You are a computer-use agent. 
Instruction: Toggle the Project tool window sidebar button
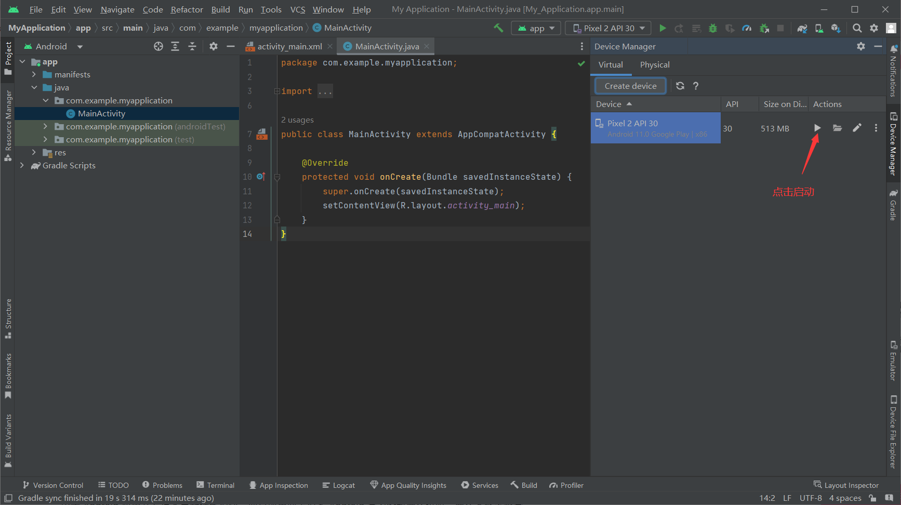tap(8, 58)
